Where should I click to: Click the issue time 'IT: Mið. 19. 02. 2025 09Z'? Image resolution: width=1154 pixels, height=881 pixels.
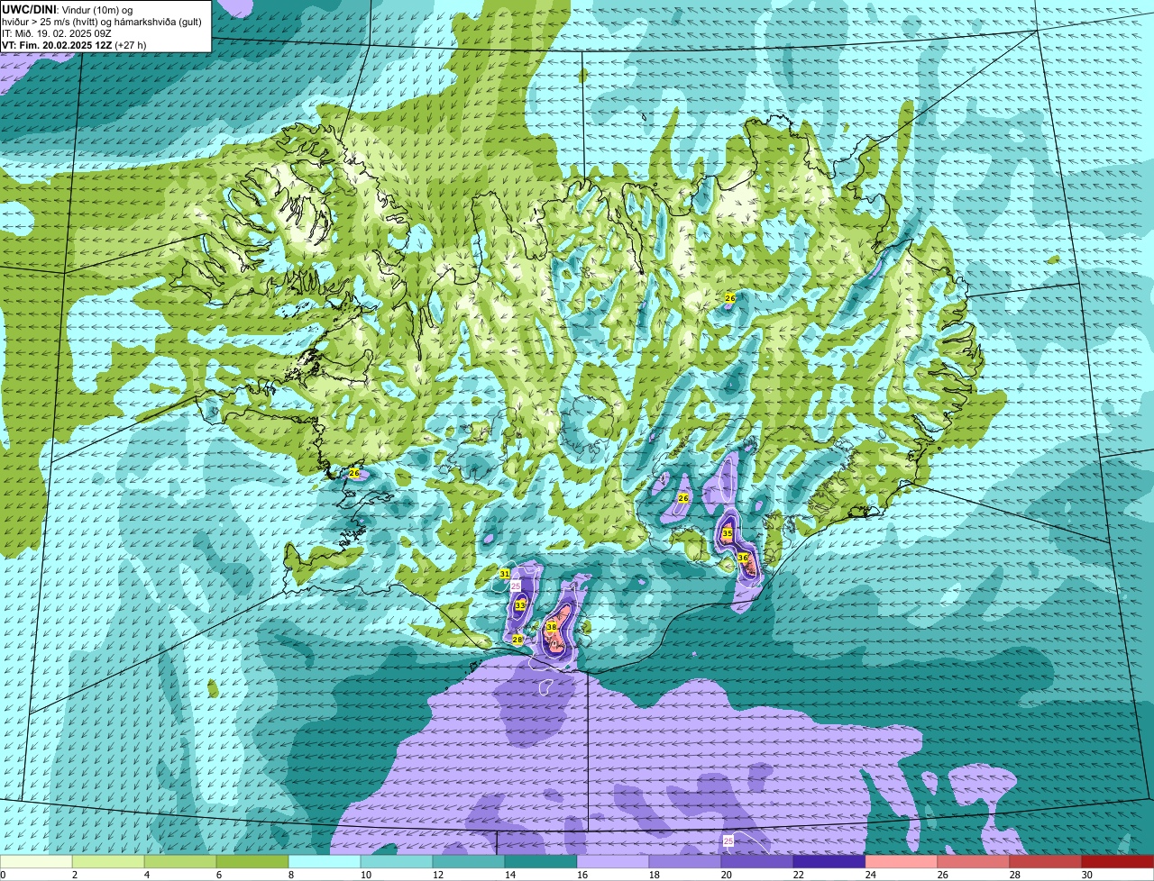[57, 33]
